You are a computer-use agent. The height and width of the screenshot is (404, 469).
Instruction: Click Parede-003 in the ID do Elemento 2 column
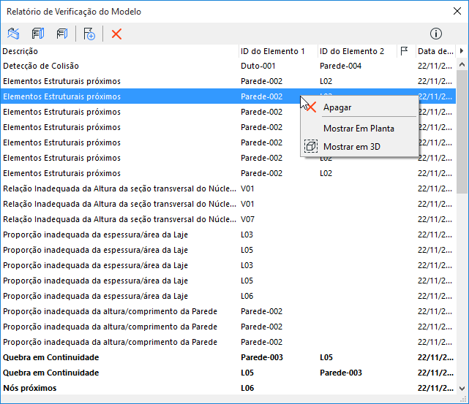point(341,373)
